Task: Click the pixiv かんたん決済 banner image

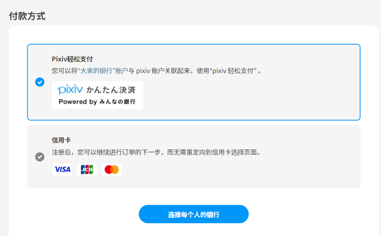Action: pyautogui.click(x=97, y=95)
